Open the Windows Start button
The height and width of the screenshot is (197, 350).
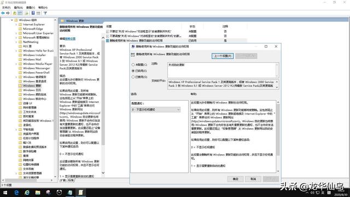[x=5, y=192]
